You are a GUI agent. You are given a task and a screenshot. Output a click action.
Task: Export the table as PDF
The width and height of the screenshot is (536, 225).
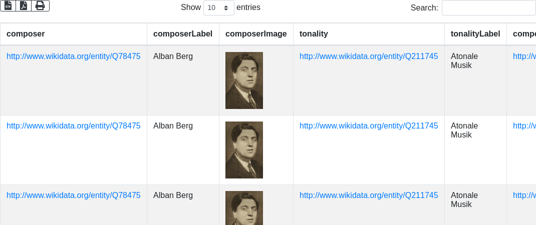[24, 5]
